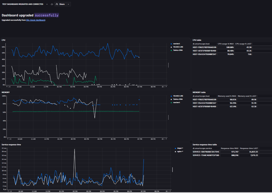Select HOST-FDB25703FBDA81DB in MEMORY table
This screenshot has height=193, width=272.
click(204, 99)
